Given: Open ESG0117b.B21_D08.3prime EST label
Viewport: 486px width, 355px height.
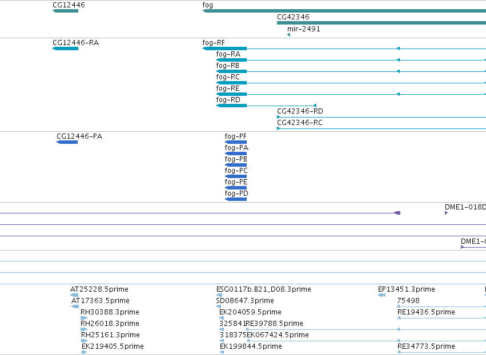Looking at the screenshot, I should point(264,289).
